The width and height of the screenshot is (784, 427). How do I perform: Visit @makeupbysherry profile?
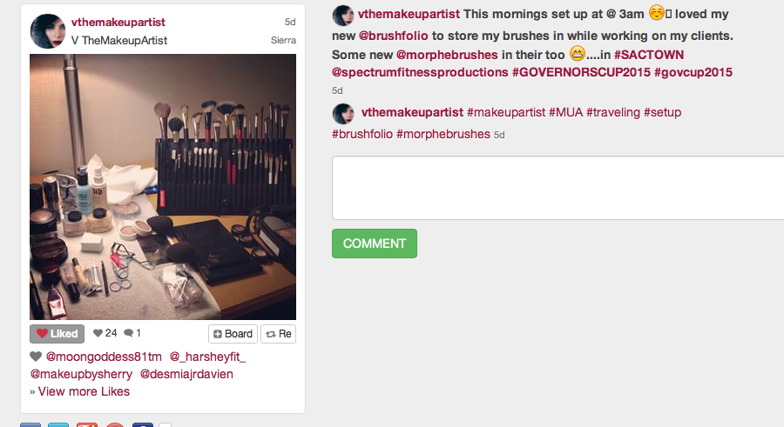pos(81,374)
